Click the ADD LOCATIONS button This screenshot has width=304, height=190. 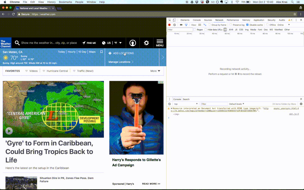121,53
